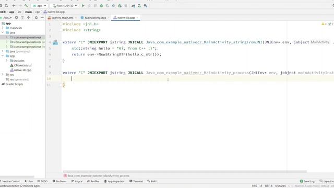Open the Profiler tool window

point(93,181)
